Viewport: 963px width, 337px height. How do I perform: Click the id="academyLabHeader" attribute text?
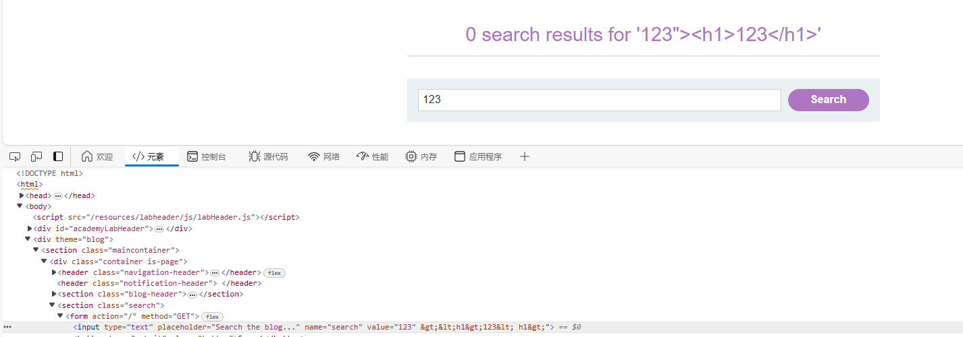(x=103, y=228)
